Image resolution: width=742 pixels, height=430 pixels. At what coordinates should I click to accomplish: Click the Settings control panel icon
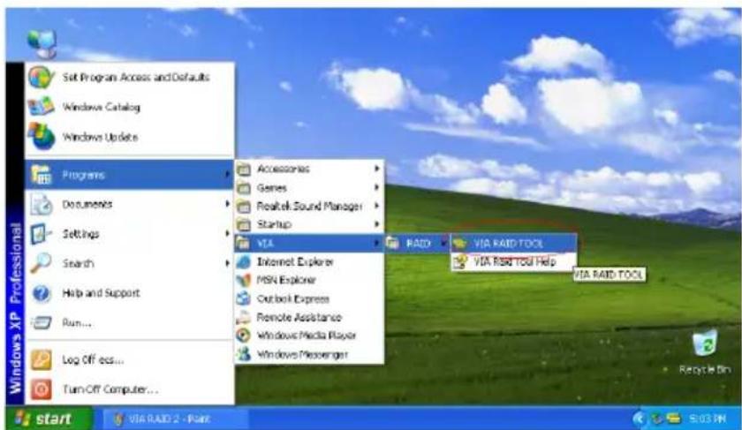point(41,234)
